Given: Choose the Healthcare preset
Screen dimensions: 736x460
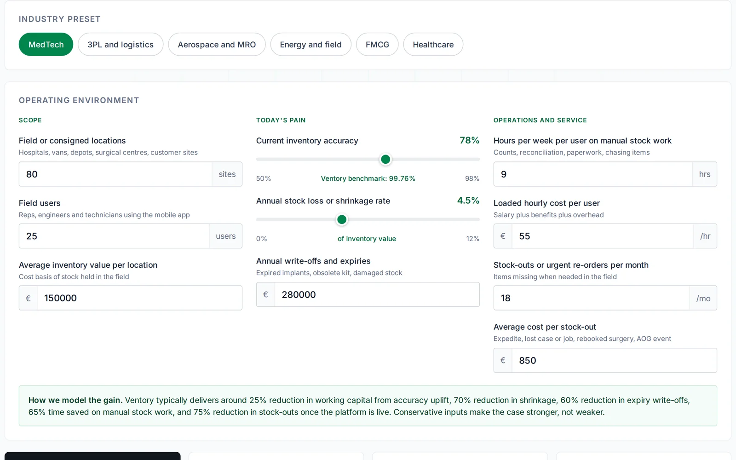Looking at the screenshot, I should (x=433, y=45).
